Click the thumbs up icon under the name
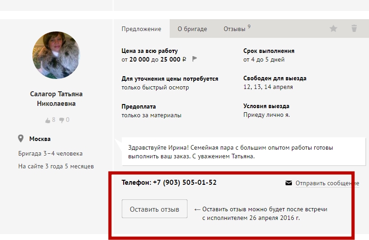The width and height of the screenshot is (369, 240). 47,120
